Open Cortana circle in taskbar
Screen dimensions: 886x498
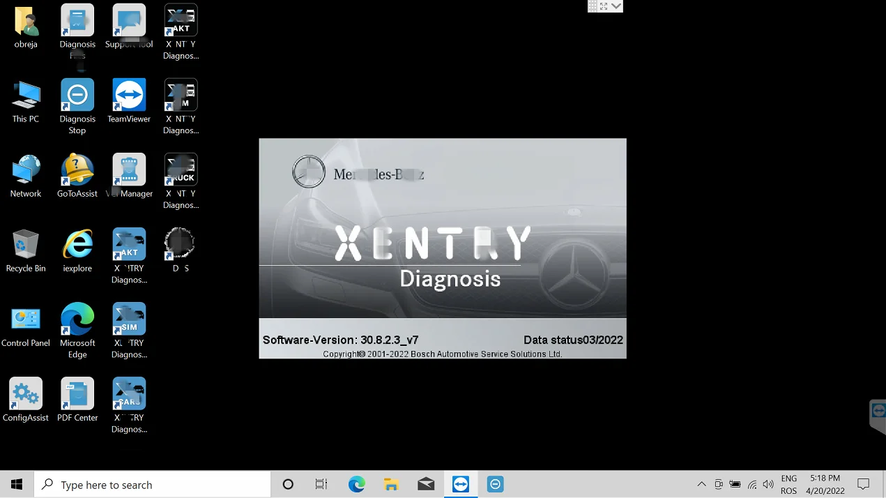pos(288,484)
